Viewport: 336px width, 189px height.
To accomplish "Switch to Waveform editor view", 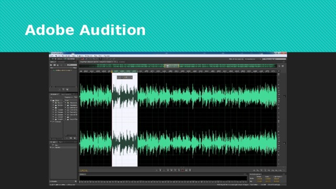I will pyautogui.click(x=57, y=59).
